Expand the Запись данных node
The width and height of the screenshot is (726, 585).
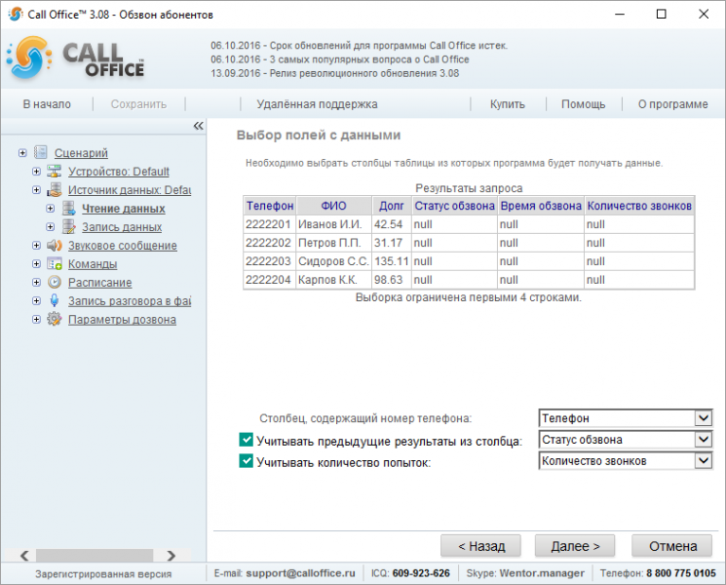tap(51, 226)
